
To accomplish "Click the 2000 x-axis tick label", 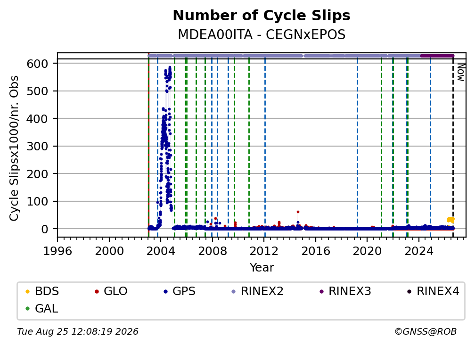I will click(109, 251).
